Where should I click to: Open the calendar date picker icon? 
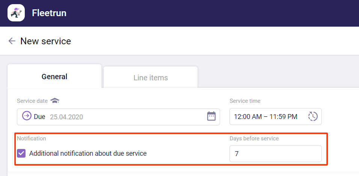pyautogui.click(x=211, y=116)
